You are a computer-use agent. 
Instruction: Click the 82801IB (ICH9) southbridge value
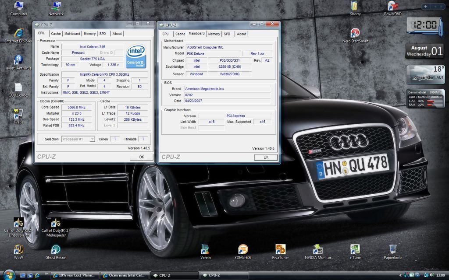(230, 66)
